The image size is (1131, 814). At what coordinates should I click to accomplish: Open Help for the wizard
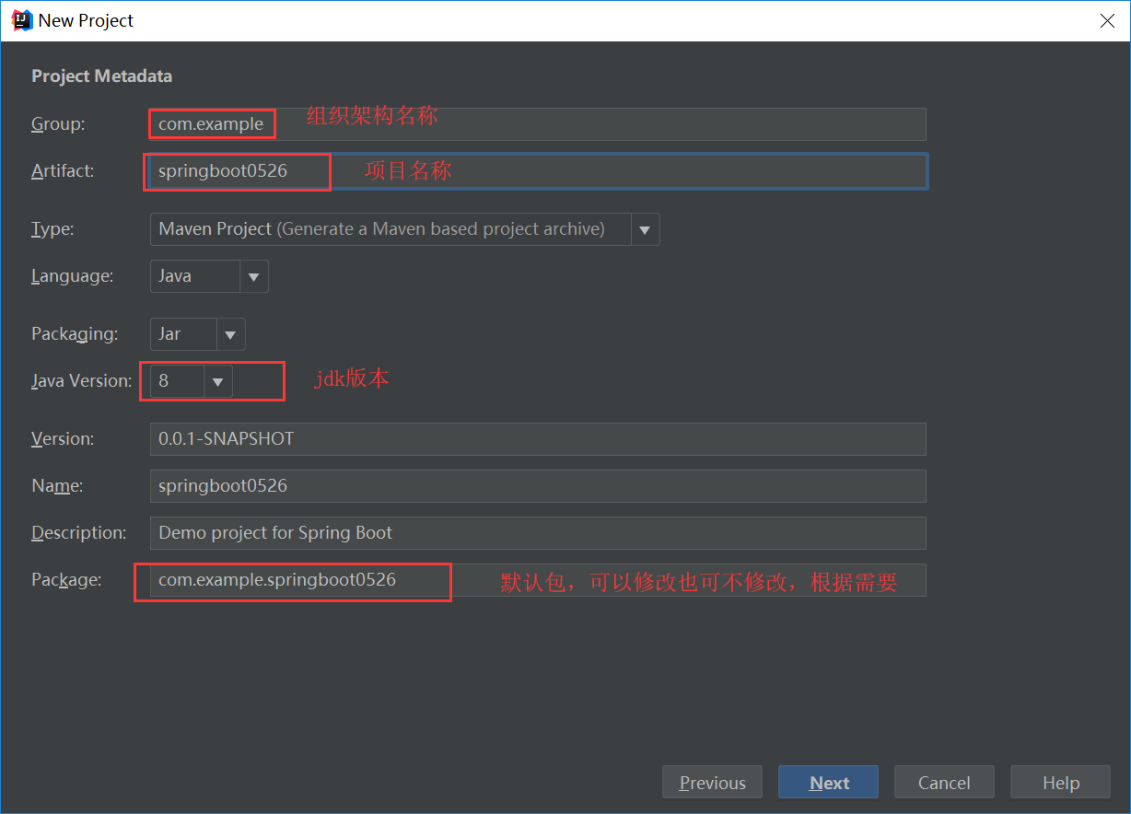click(1060, 783)
